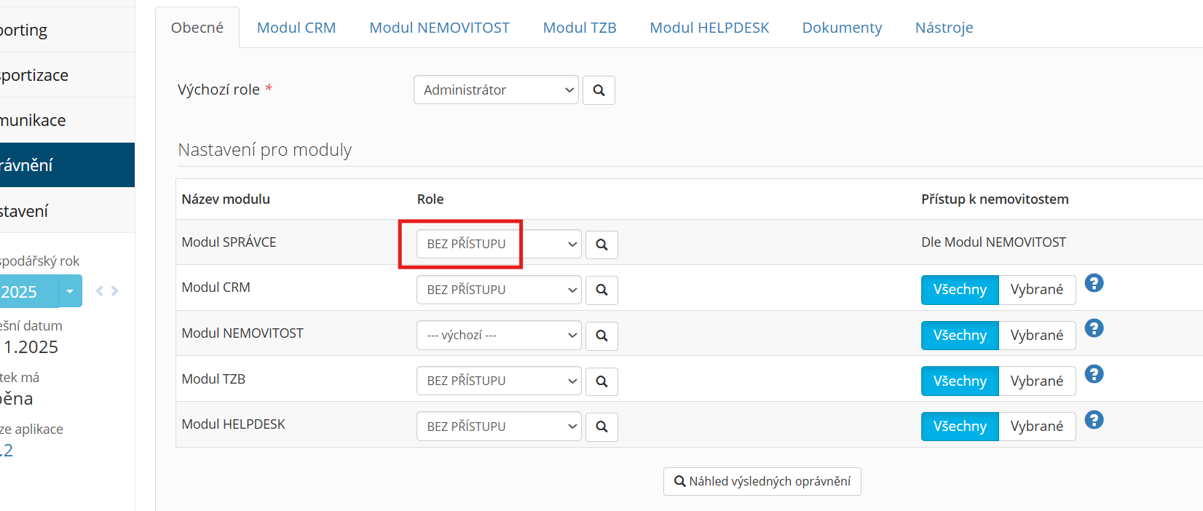Expand the 2025 year dropdown arrow

(70, 291)
